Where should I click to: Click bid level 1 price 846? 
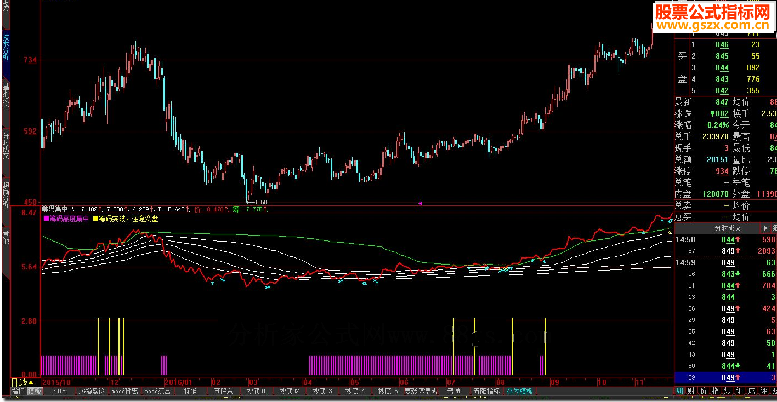point(722,45)
